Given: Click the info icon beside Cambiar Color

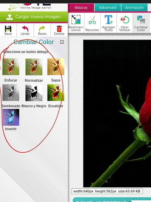Looking at the screenshot, I should click(62, 42).
